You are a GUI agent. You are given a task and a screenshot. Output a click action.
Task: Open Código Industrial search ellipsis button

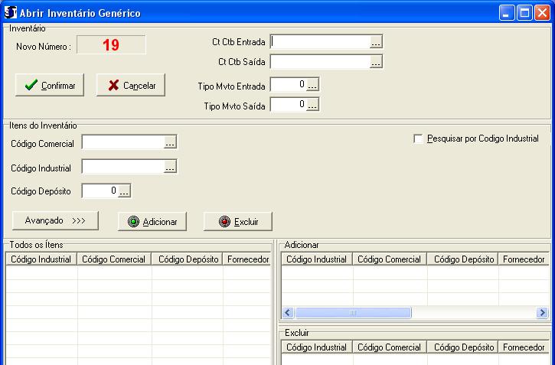pos(170,167)
